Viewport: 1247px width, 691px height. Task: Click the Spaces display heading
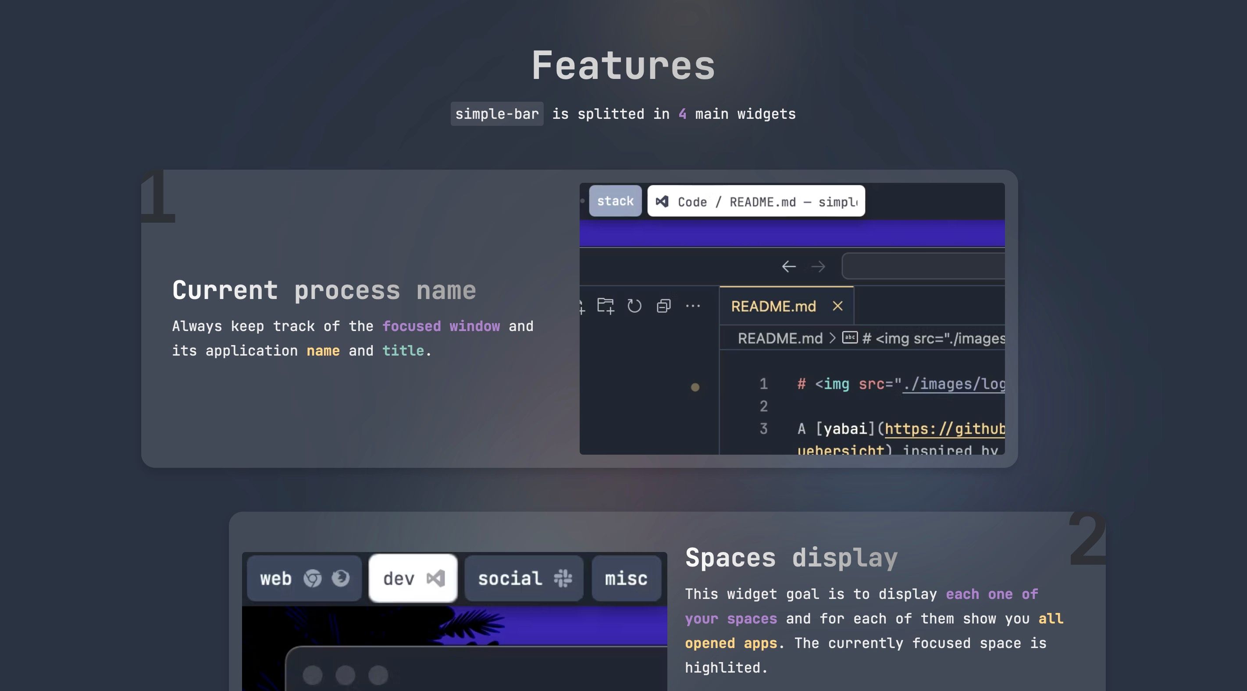coord(791,557)
